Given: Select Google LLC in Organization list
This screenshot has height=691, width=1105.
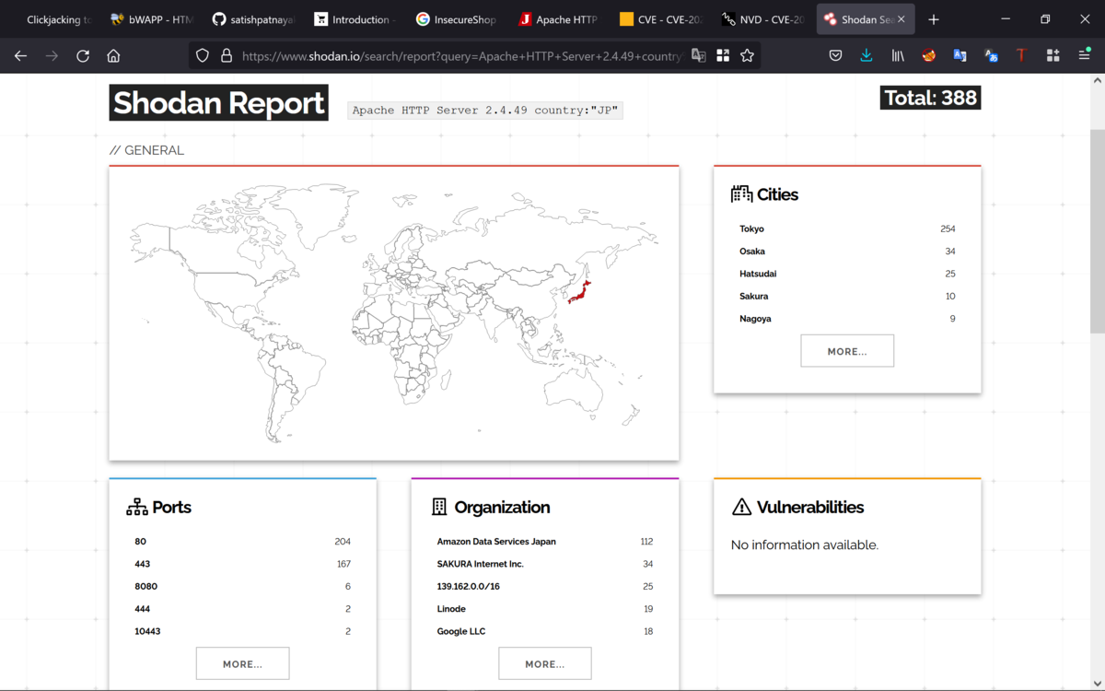Looking at the screenshot, I should pos(461,631).
